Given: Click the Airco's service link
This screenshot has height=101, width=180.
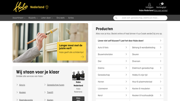Looking at the screenshot, I should 22,85.
